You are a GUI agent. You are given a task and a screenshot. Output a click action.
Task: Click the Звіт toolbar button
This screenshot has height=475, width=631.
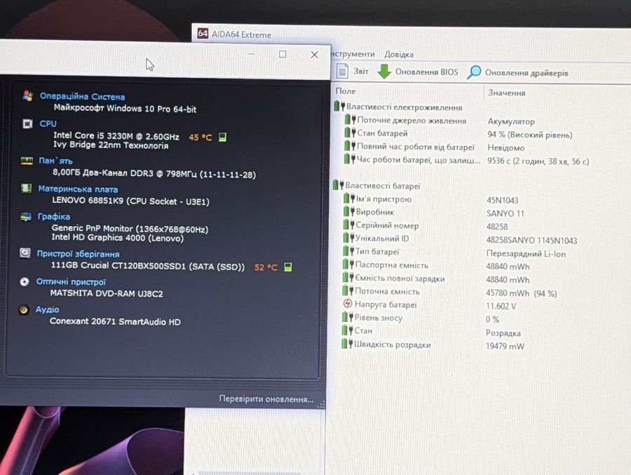(x=352, y=71)
